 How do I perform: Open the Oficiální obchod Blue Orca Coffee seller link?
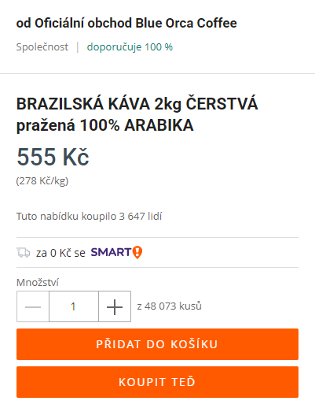(136, 23)
